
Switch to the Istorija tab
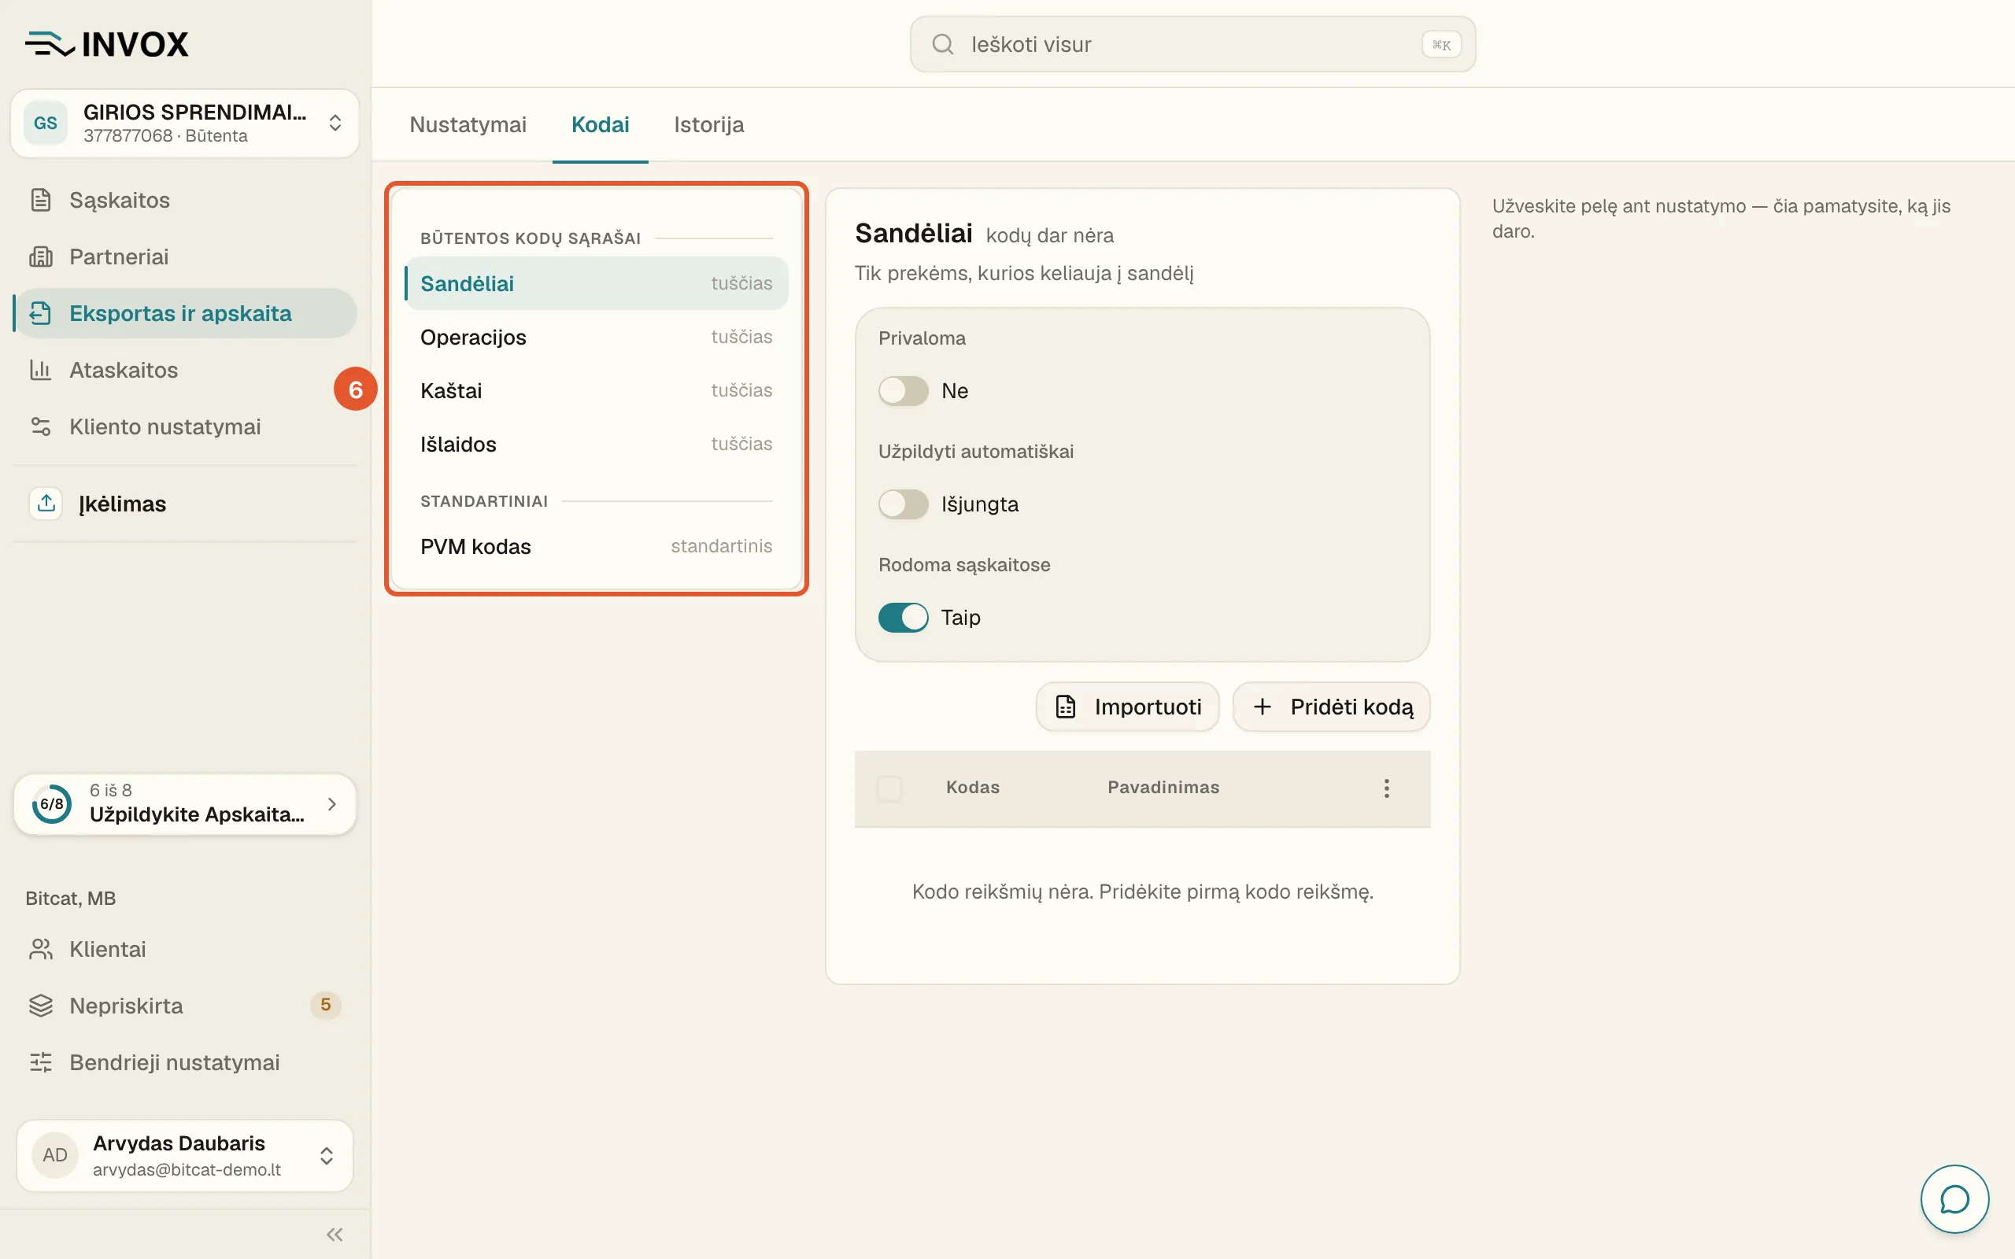click(x=708, y=125)
